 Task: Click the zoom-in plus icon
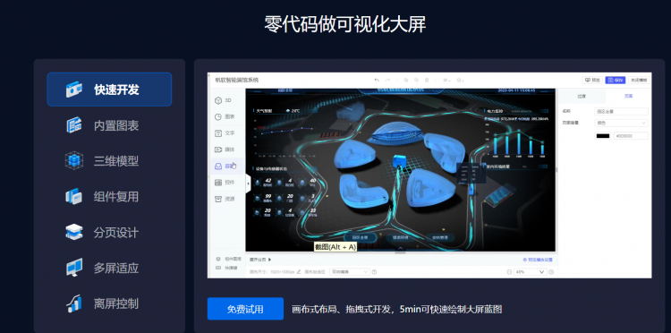point(551,272)
